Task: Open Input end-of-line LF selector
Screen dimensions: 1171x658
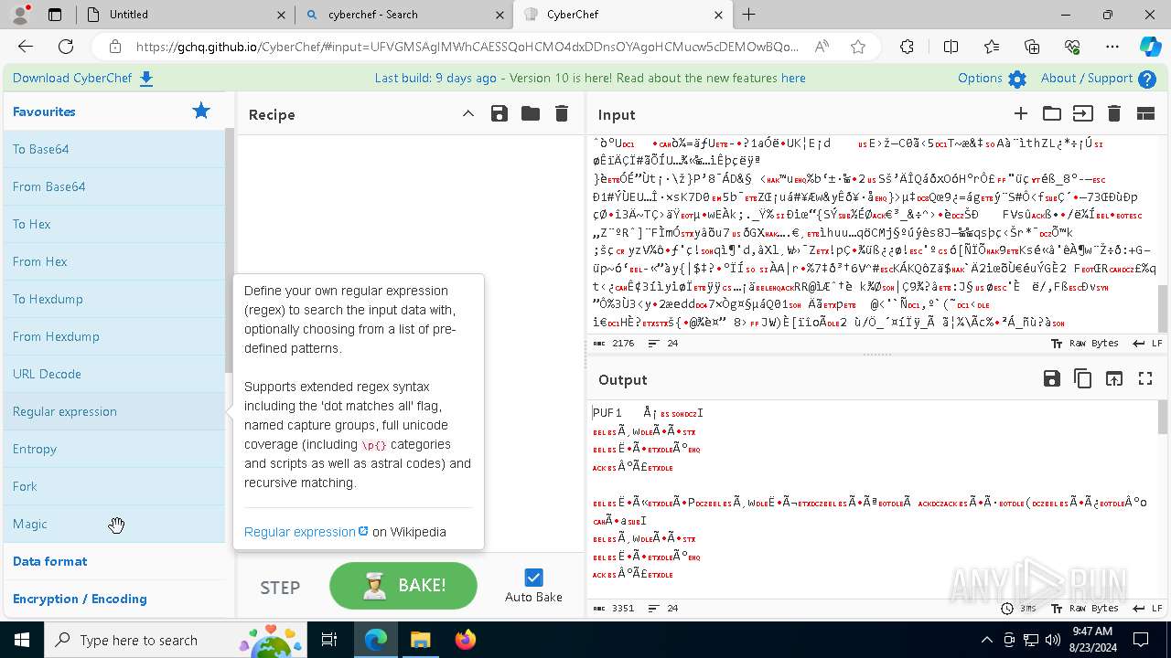Action: tap(1147, 343)
